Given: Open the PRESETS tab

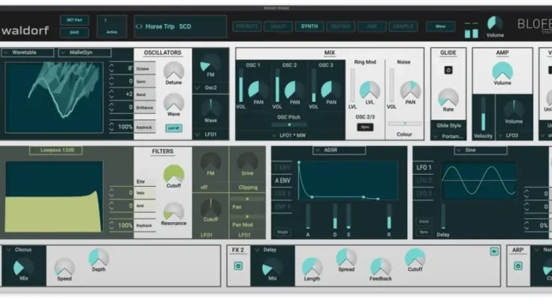Looking at the screenshot, I should point(246,26).
